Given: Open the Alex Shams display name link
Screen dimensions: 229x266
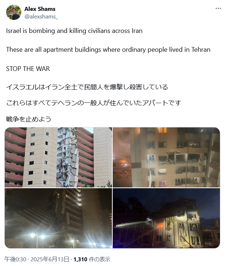Looking at the screenshot, I should (x=40, y=9).
